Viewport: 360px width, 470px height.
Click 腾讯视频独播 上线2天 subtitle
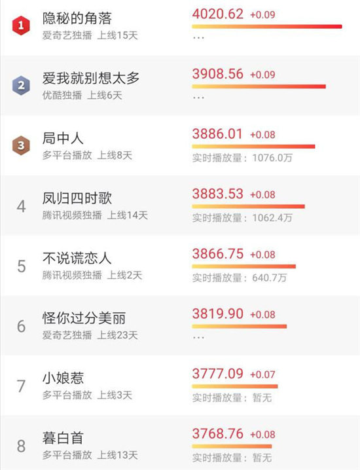click(92, 275)
